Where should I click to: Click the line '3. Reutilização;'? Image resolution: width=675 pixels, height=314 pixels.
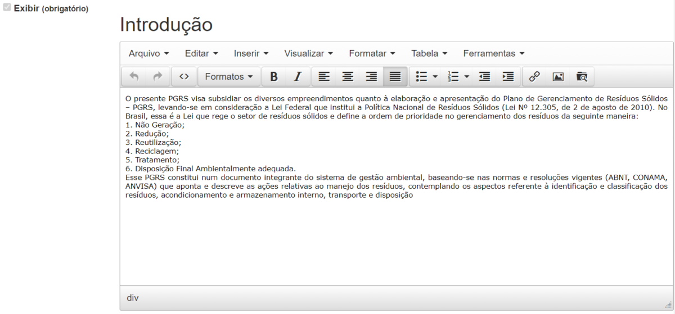[154, 143]
